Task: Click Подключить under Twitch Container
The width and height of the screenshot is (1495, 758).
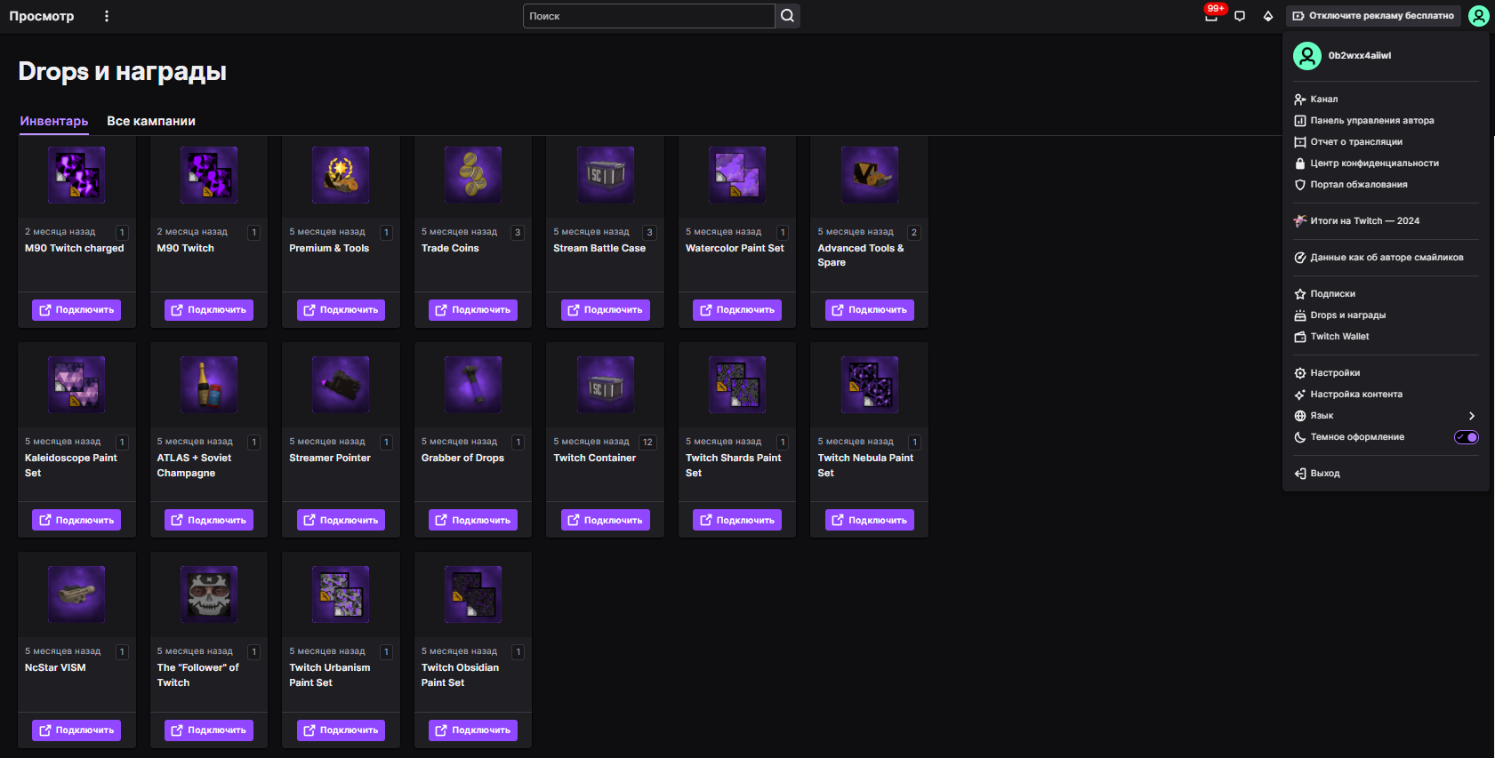Action: point(605,520)
